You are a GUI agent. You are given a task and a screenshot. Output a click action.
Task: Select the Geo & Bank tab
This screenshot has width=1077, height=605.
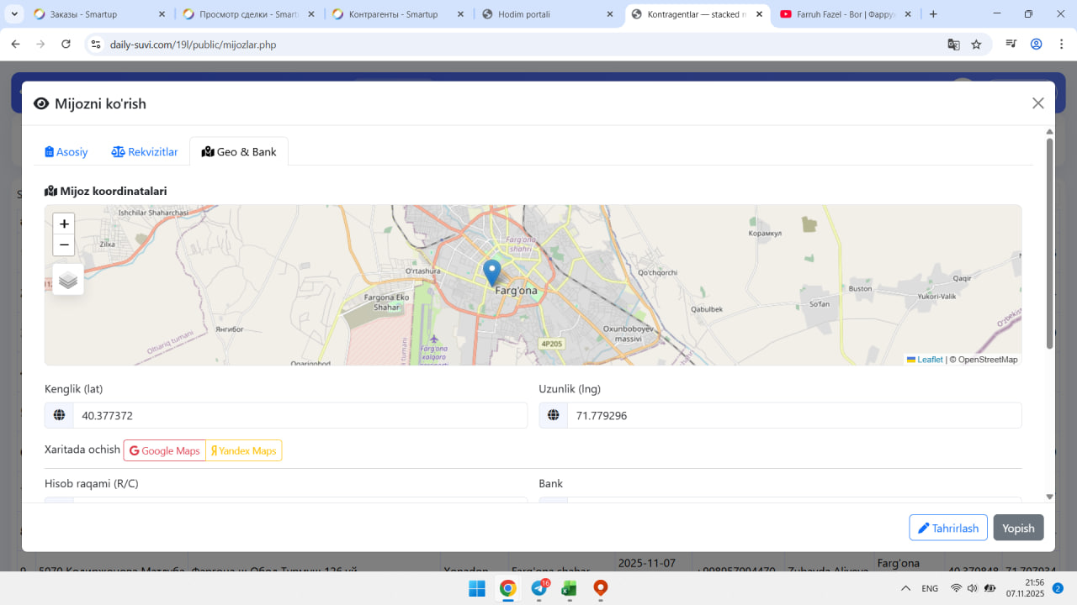tap(239, 152)
